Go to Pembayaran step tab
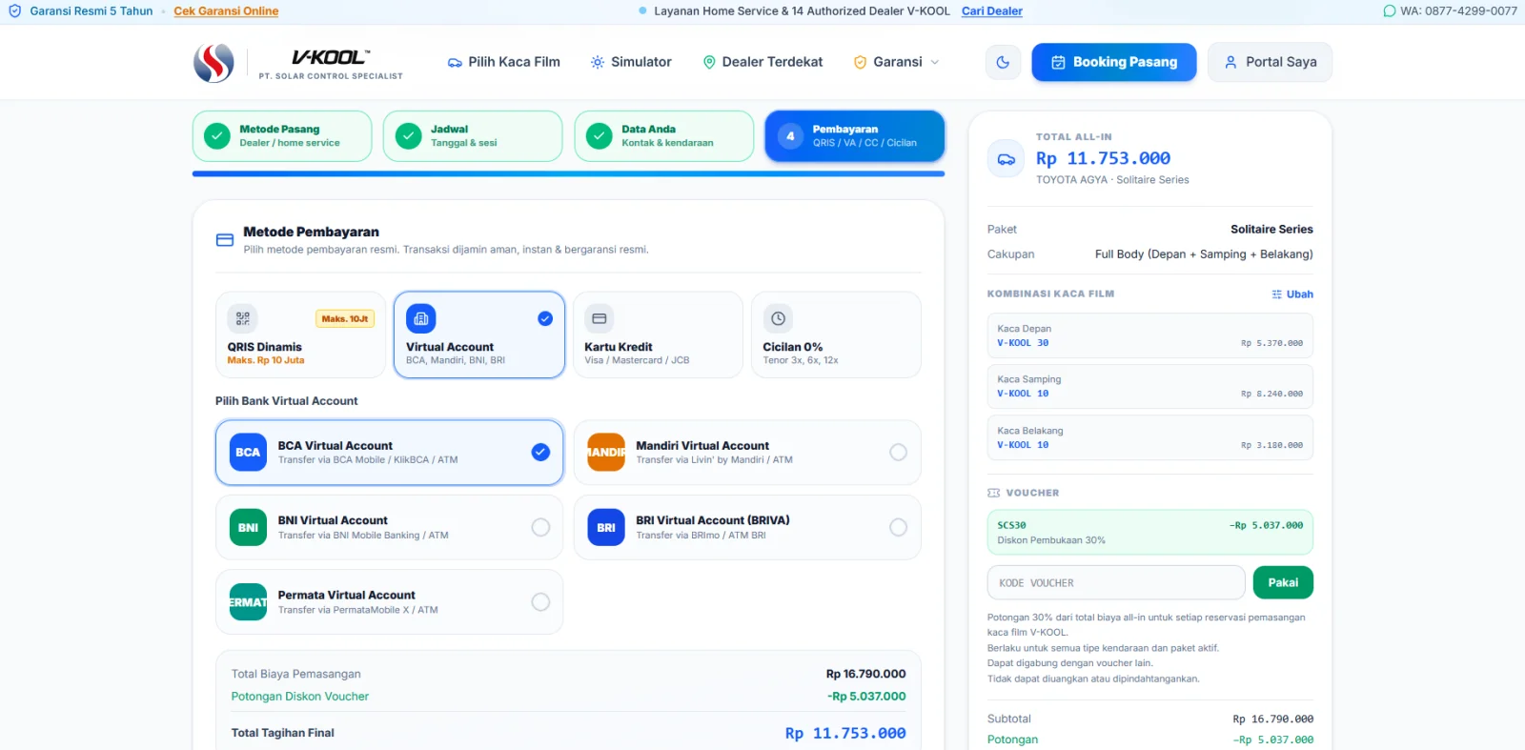 pos(855,136)
